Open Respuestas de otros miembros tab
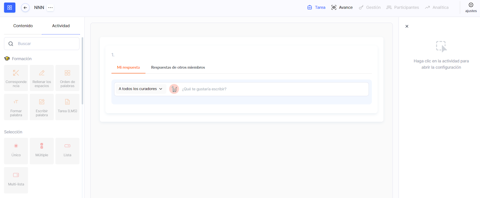The width and height of the screenshot is (480, 198). [178, 67]
